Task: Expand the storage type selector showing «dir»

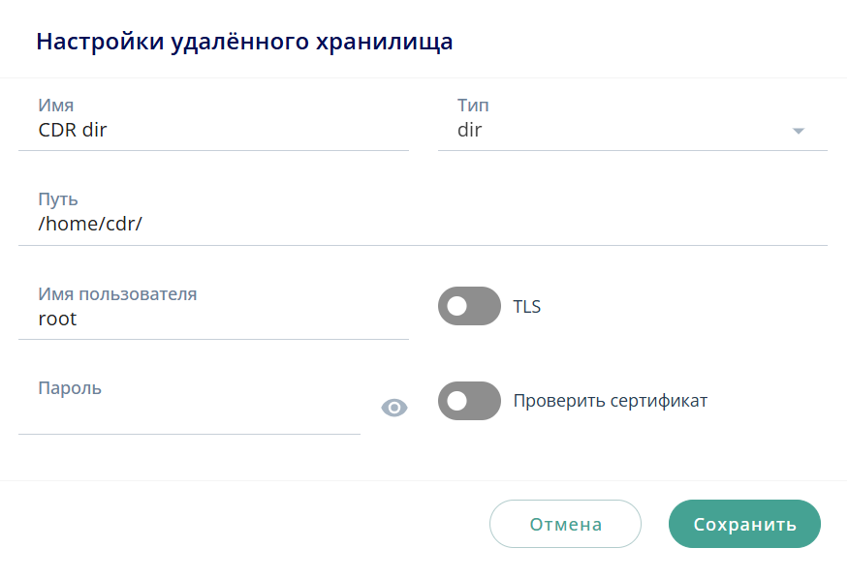Action: click(x=630, y=129)
